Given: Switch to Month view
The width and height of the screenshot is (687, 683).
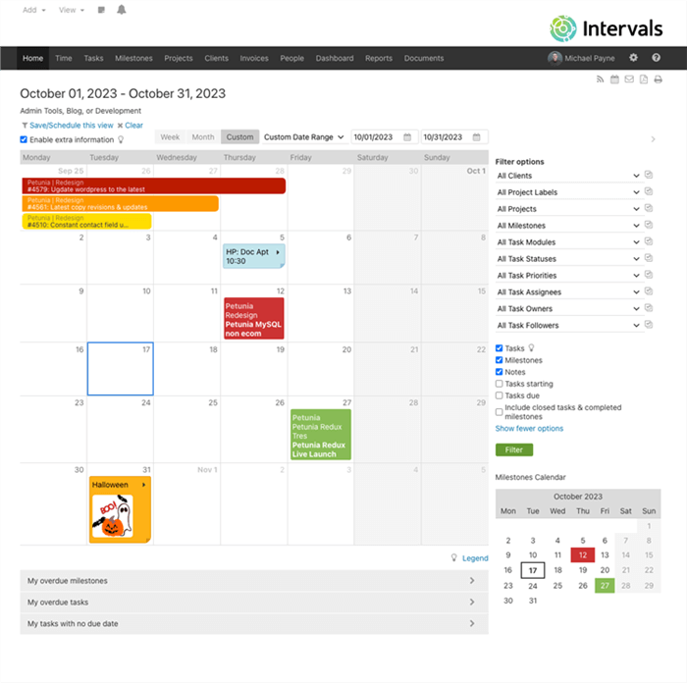Looking at the screenshot, I should point(203,137).
